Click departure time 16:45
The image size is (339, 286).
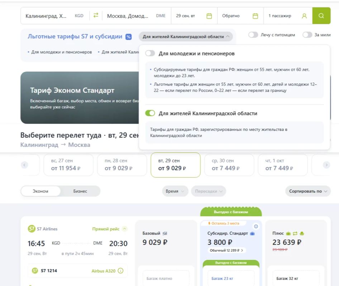(36, 243)
